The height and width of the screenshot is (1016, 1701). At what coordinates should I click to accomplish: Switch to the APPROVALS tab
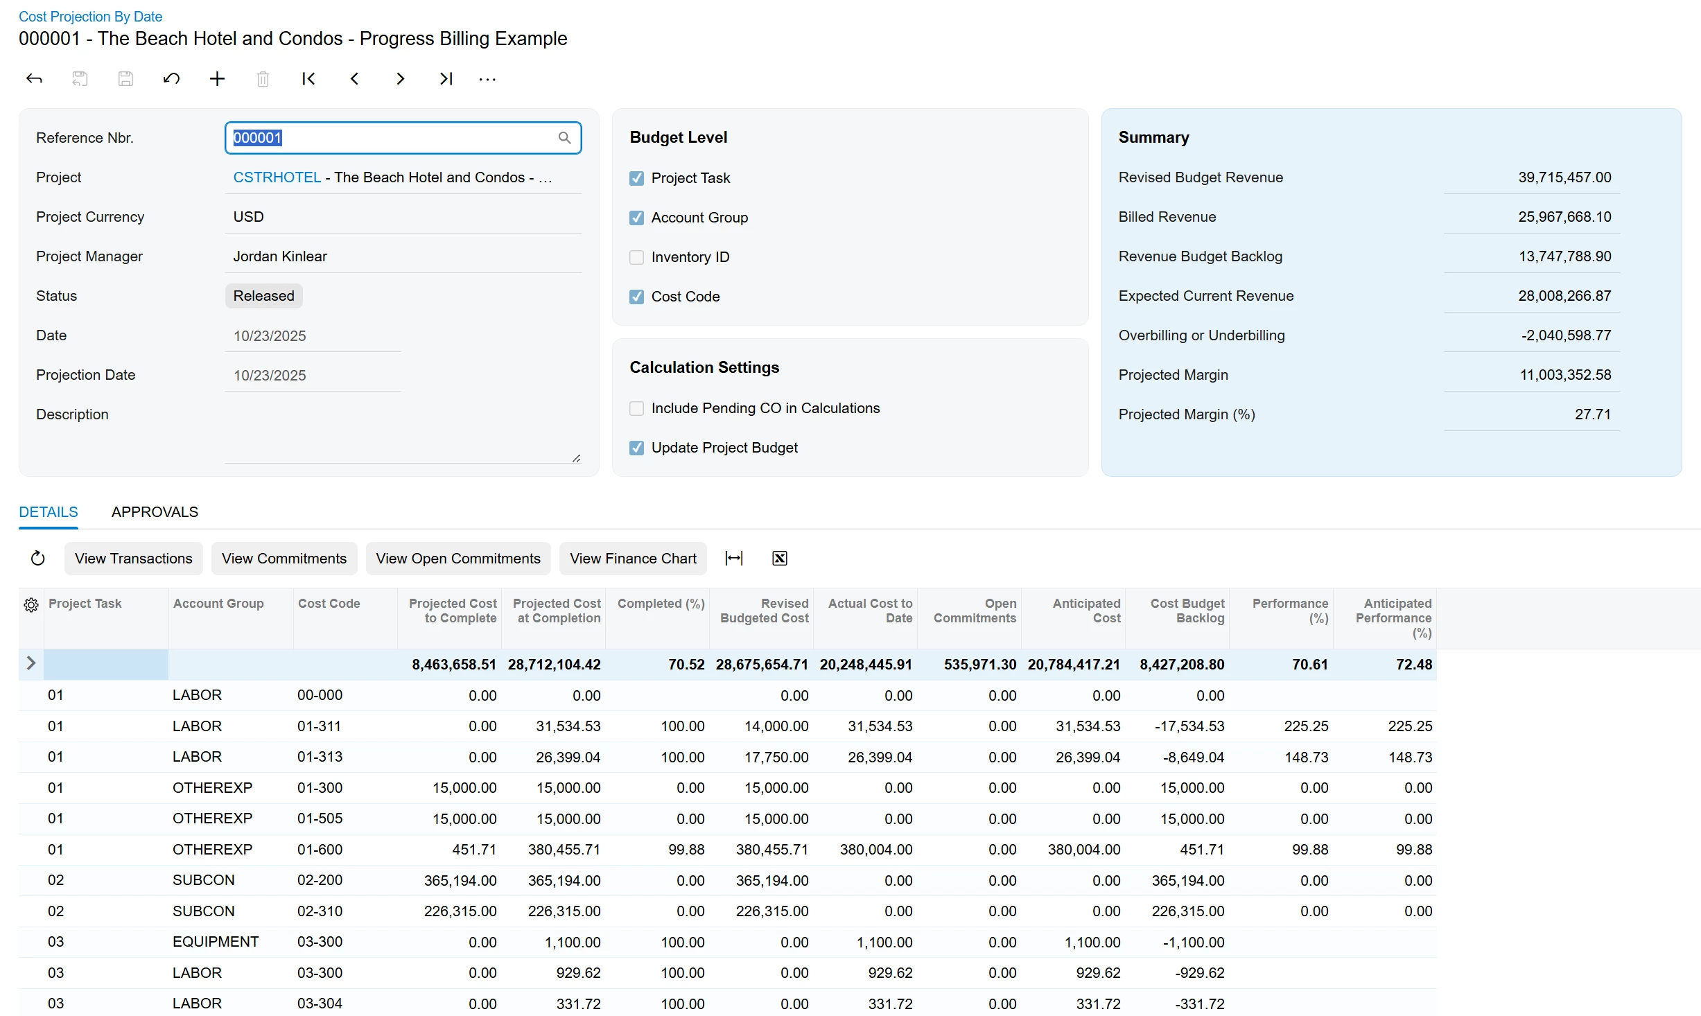click(155, 512)
